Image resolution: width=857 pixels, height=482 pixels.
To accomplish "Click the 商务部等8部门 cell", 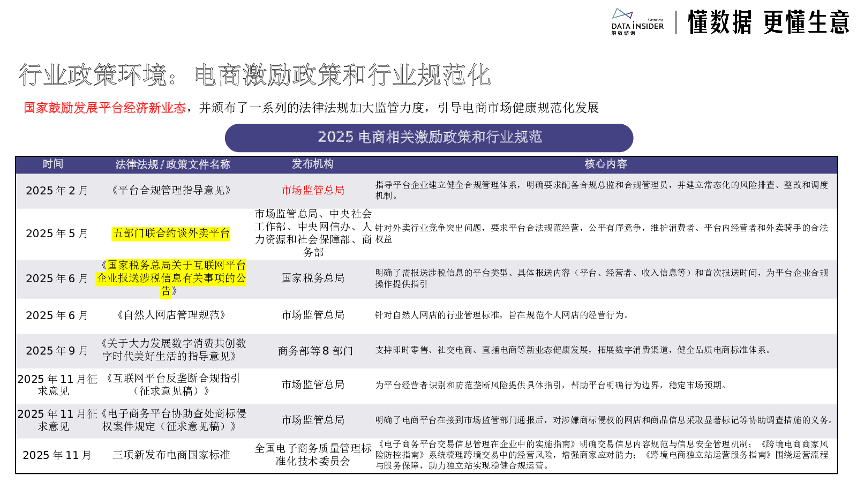I will 315,351.
